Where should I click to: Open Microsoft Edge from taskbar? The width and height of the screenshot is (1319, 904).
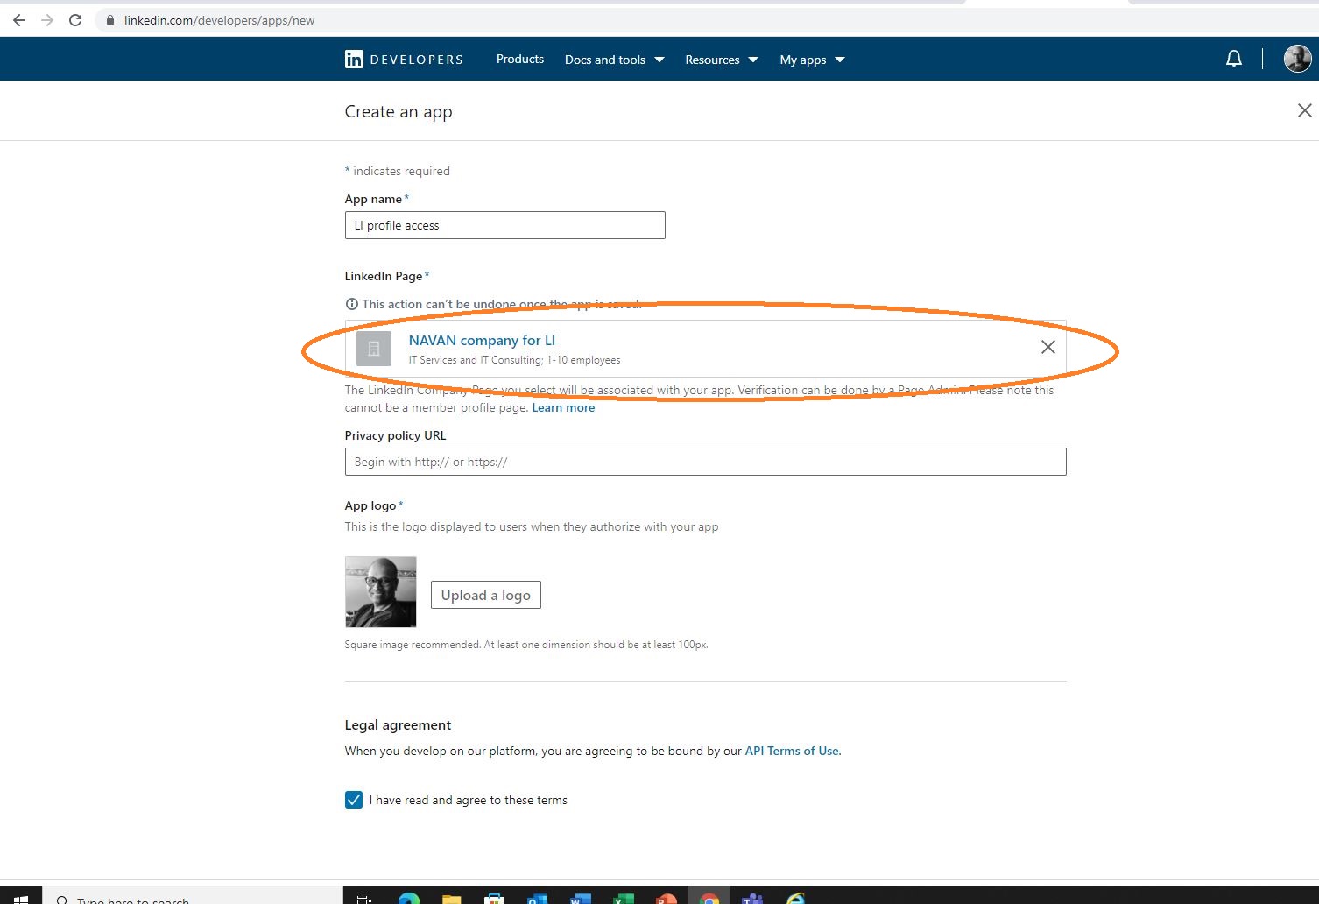click(x=408, y=898)
